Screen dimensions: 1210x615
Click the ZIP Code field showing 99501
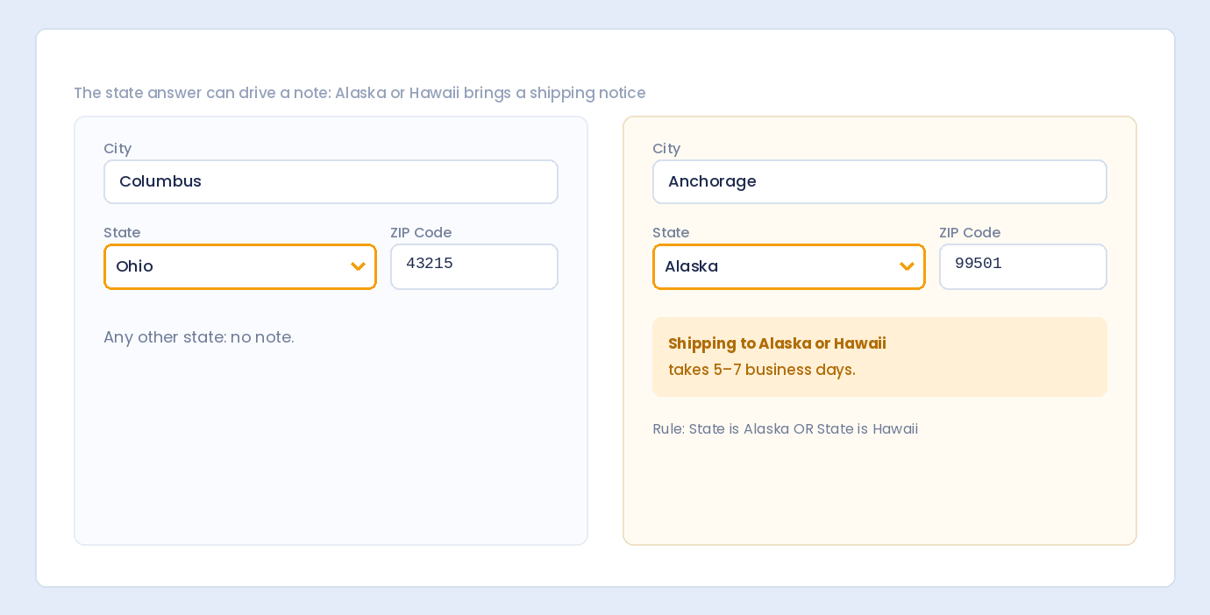point(1023,266)
